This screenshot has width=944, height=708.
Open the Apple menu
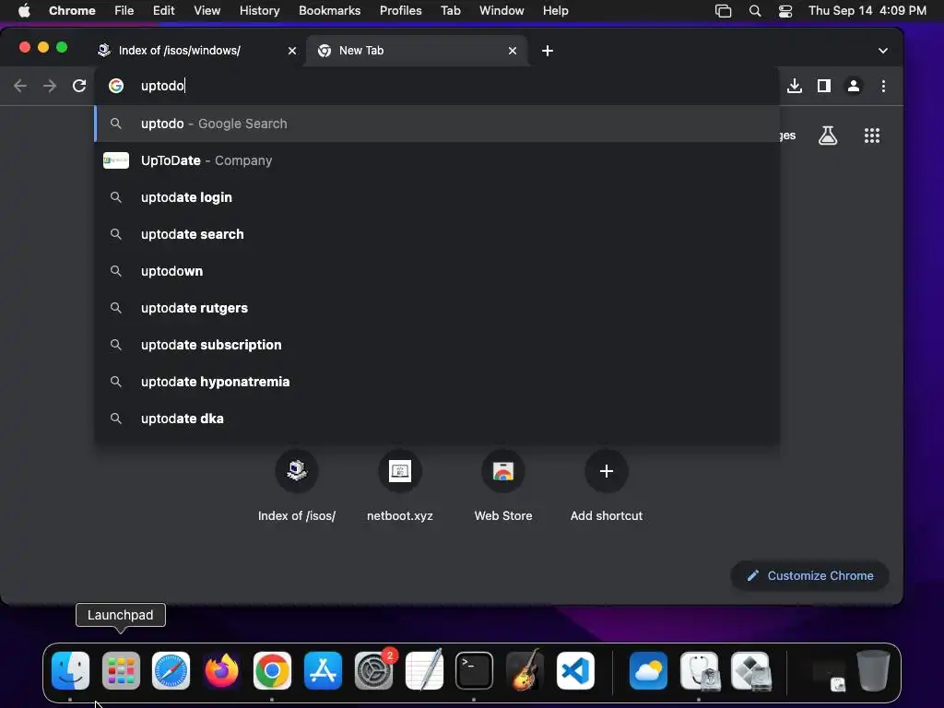click(24, 10)
